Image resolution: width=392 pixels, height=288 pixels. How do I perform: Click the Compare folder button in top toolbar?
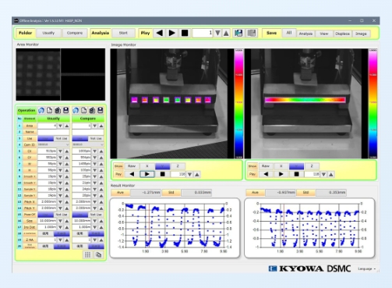pos(75,33)
